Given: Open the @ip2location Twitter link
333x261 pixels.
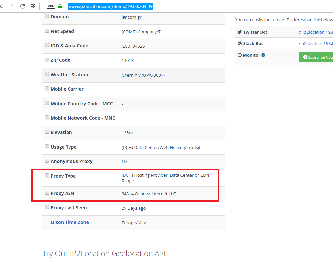Looking at the screenshot, I should pos(315,32).
